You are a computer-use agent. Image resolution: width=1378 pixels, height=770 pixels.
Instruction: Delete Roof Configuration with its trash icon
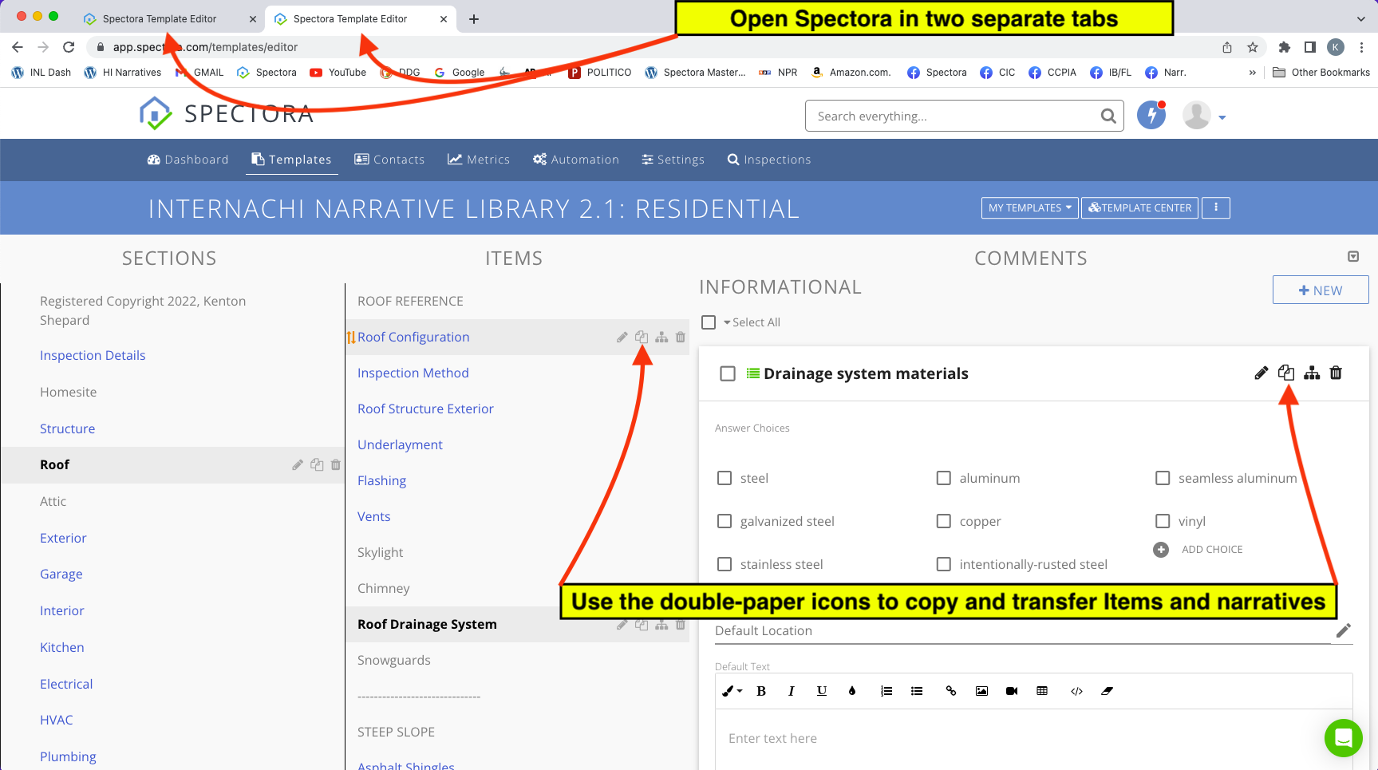tap(681, 338)
